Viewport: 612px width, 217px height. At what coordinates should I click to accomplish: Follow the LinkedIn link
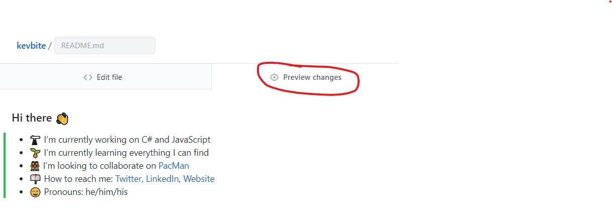pos(162,179)
